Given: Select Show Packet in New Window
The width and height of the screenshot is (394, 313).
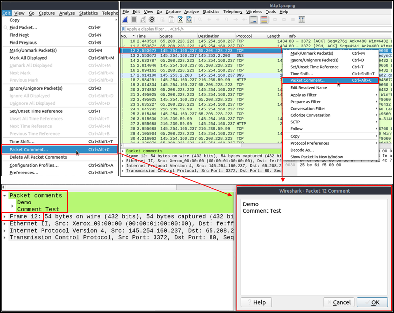Looking at the screenshot, I should coord(330,157).
